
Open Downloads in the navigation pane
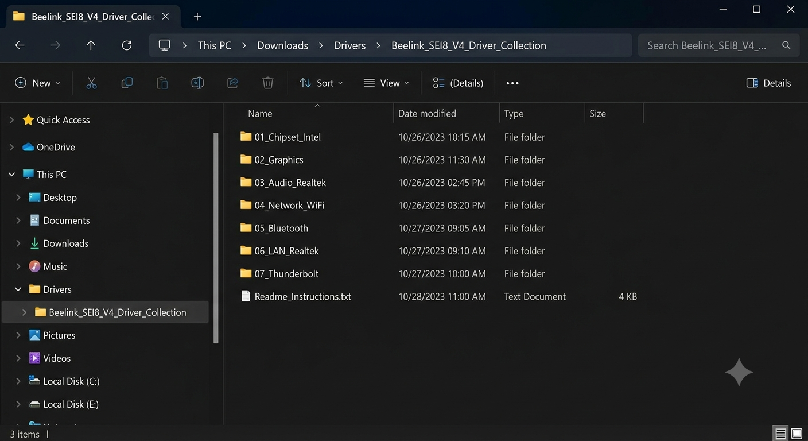tap(66, 243)
